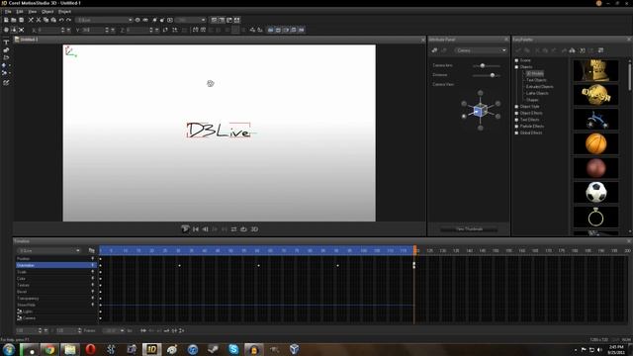Click the New project toolbar icon
The image size is (633, 356).
click(6, 20)
